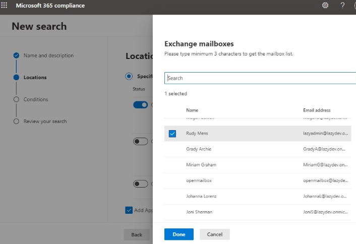356x244 pixels.
Task: Click the Back button
Action: click(x=137, y=234)
